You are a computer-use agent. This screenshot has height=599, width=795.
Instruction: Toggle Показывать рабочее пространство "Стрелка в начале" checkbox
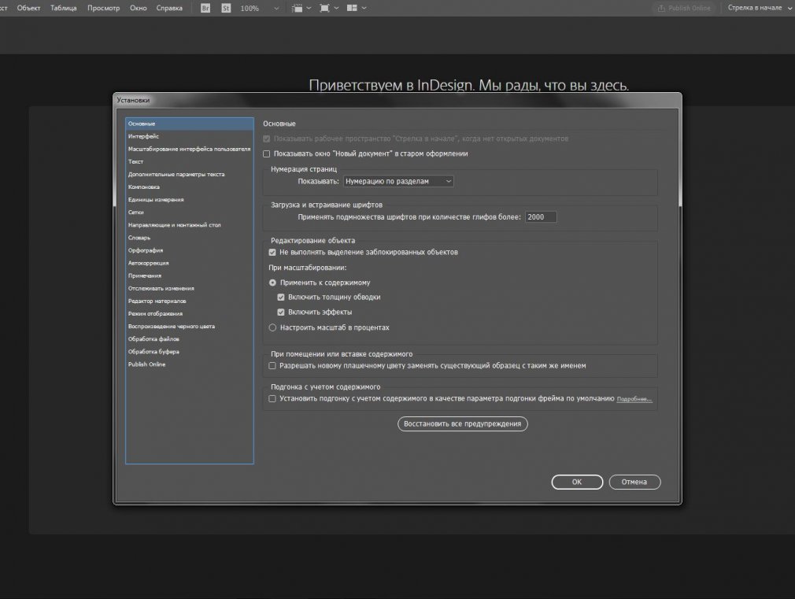point(267,139)
